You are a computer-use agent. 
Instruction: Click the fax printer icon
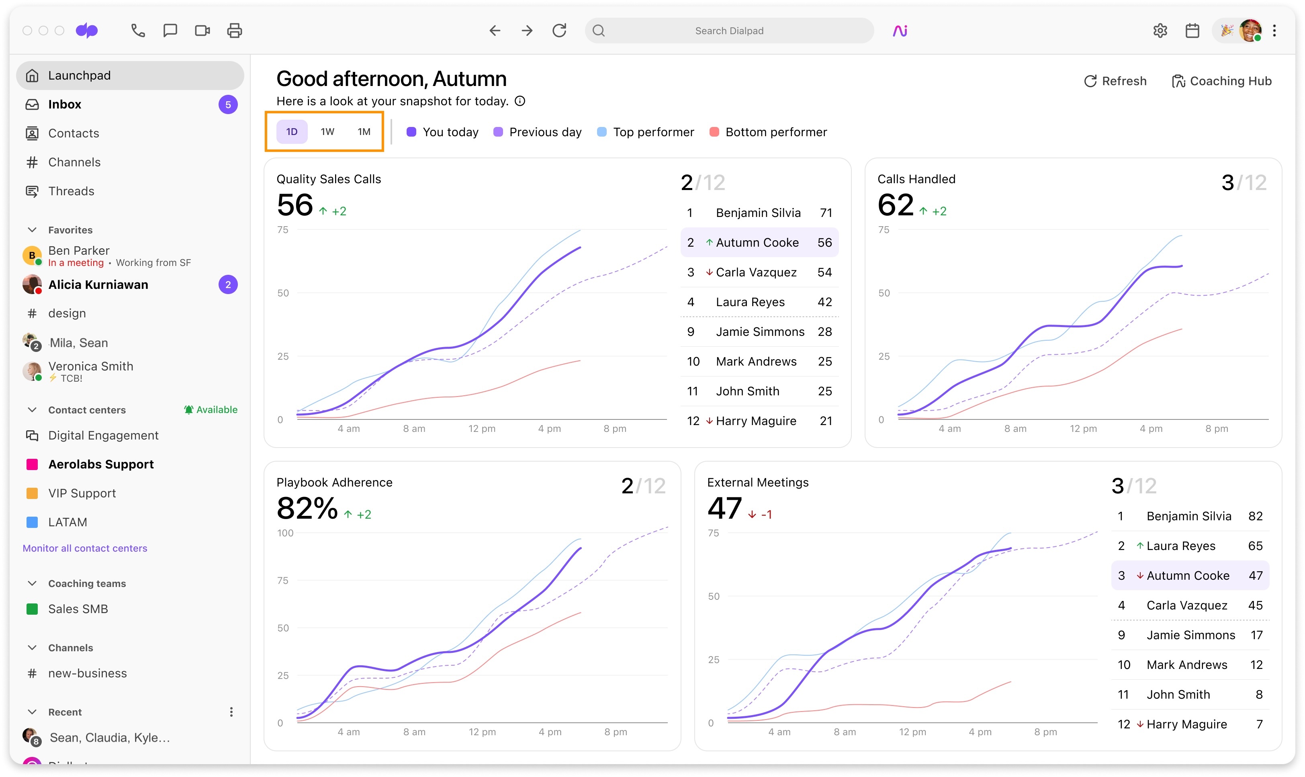click(x=235, y=31)
